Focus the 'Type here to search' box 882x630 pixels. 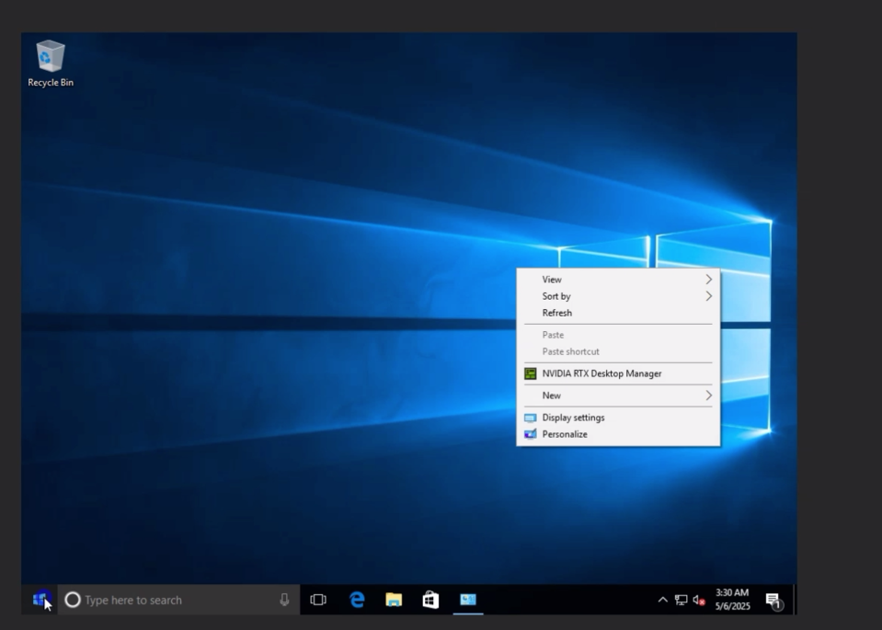coord(178,601)
